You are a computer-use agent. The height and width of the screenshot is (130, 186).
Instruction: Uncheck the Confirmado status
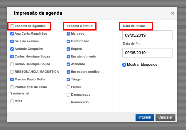pyautogui.click(x=68, y=41)
